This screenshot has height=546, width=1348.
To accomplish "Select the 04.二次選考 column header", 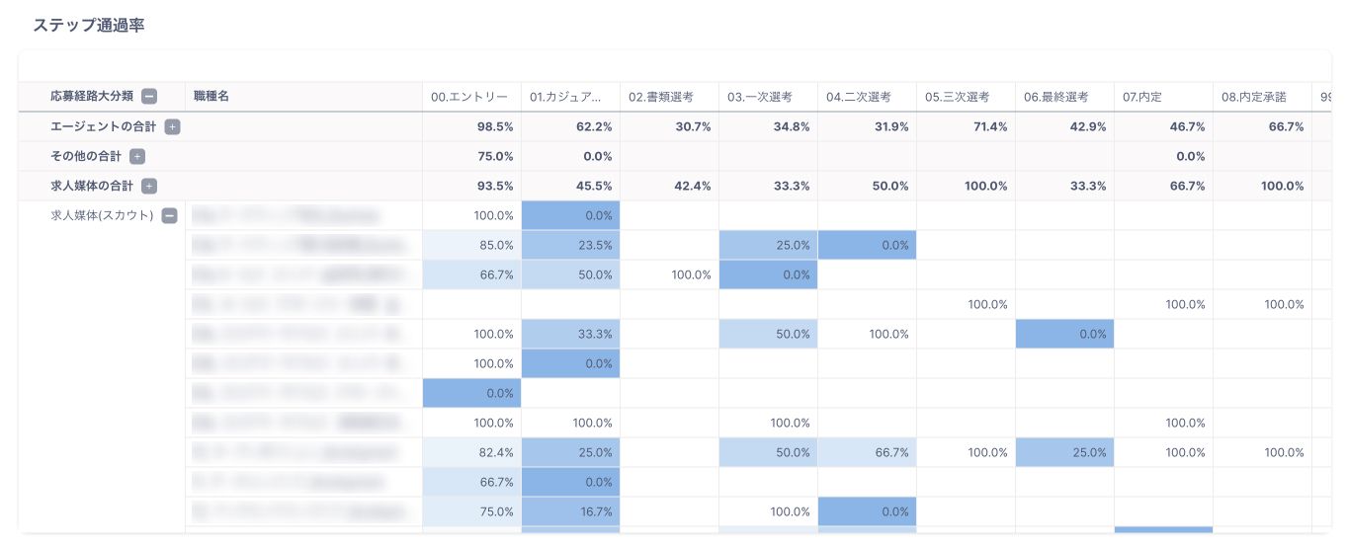I will (858, 97).
